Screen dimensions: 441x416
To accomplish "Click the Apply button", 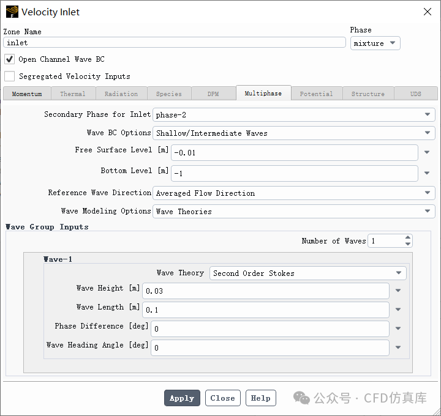I will coord(182,398).
